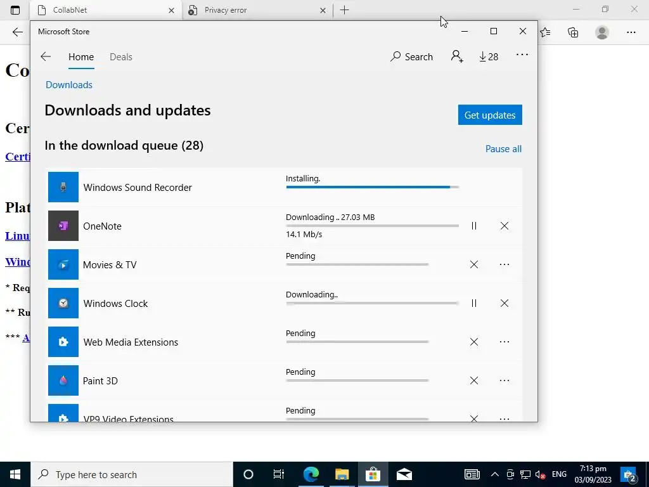
Task: Open Edge profile avatar
Action: pos(602,32)
